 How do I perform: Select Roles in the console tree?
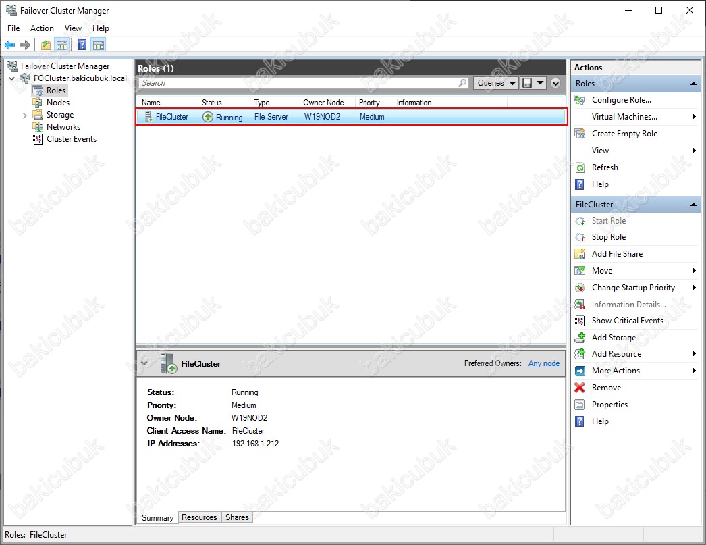click(56, 90)
